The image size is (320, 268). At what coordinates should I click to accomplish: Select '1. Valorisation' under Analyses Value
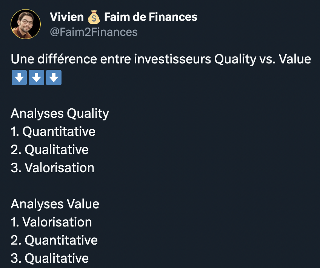(x=51, y=222)
